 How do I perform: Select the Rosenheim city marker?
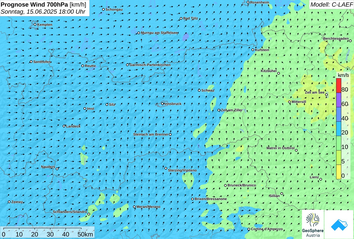coord(248,2)
